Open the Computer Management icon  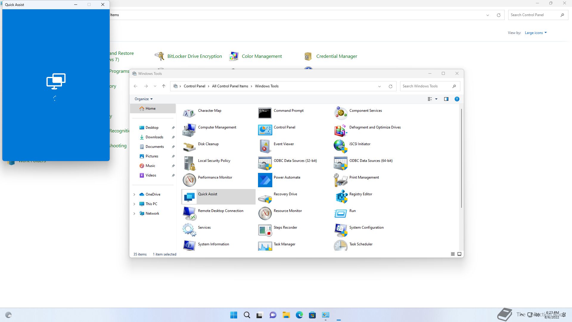click(189, 130)
